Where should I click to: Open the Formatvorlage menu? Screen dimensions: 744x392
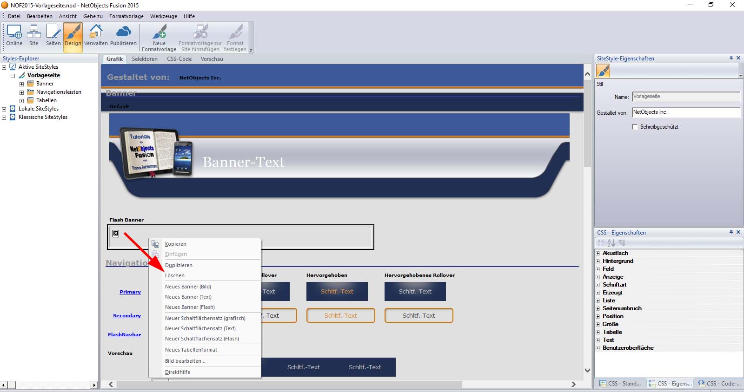click(x=126, y=16)
